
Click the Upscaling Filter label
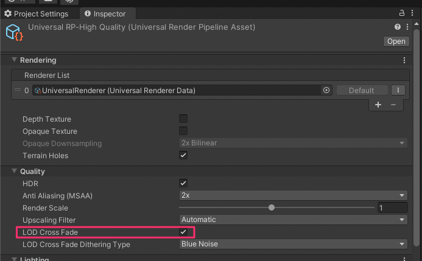(x=49, y=220)
